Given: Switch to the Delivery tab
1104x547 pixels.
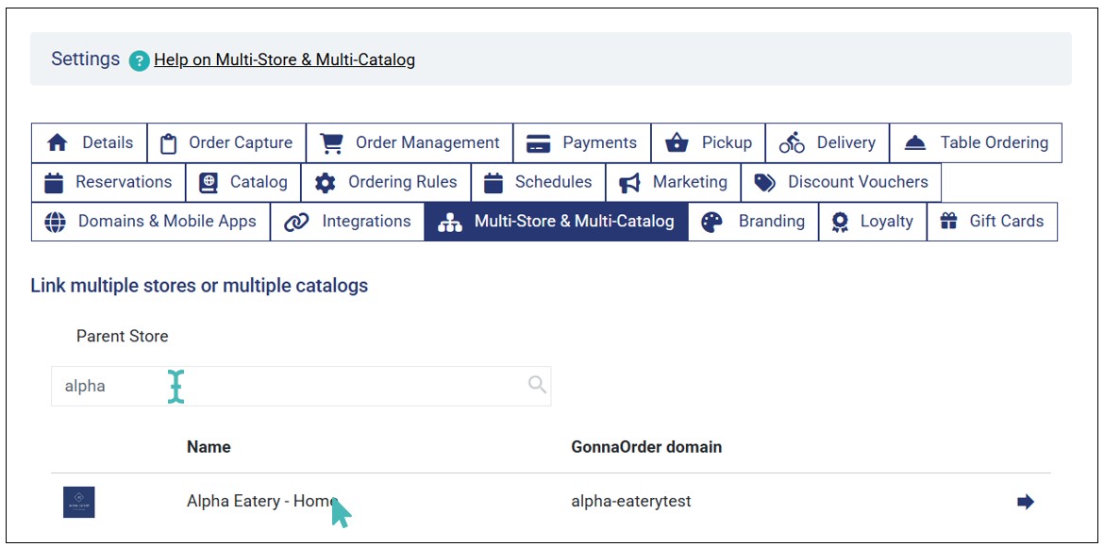Looking at the screenshot, I should tap(828, 143).
